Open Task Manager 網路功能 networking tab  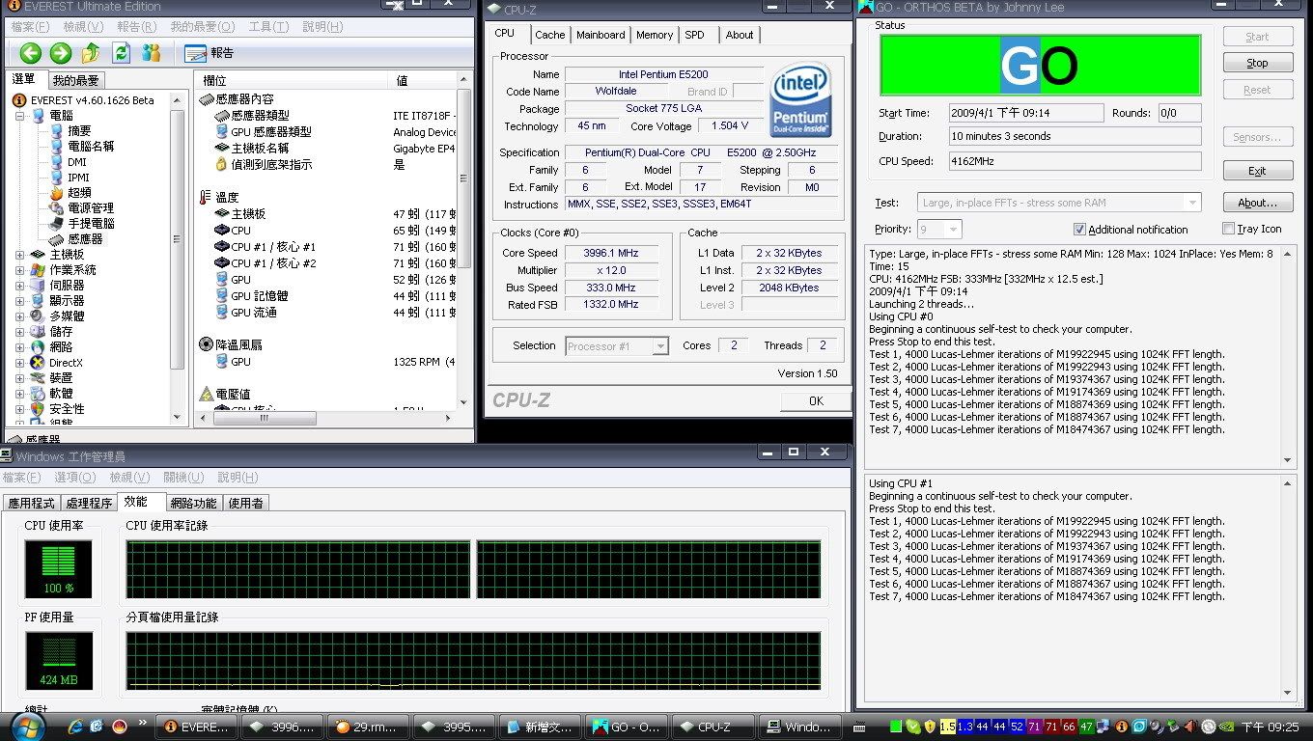pyautogui.click(x=194, y=503)
